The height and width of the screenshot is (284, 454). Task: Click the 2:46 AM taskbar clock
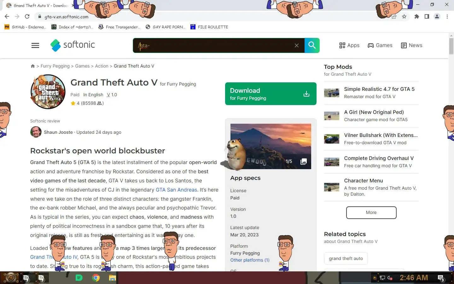[414, 278]
